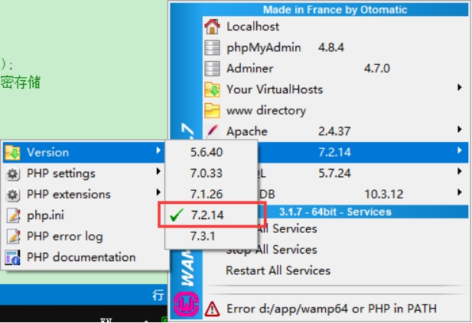
Task: Click the Localhost house icon
Action: tap(212, 27)
